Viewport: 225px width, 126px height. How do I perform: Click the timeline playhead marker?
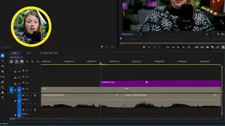coord(101,63)
